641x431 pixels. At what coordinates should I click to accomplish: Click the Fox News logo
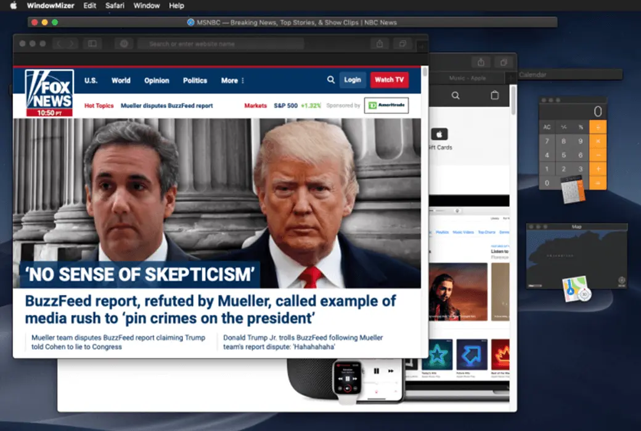point(49,93)
